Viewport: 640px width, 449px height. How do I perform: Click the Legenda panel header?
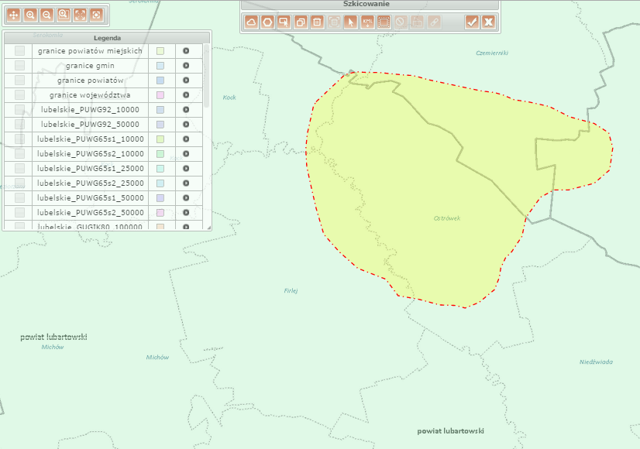pos(107,38)
